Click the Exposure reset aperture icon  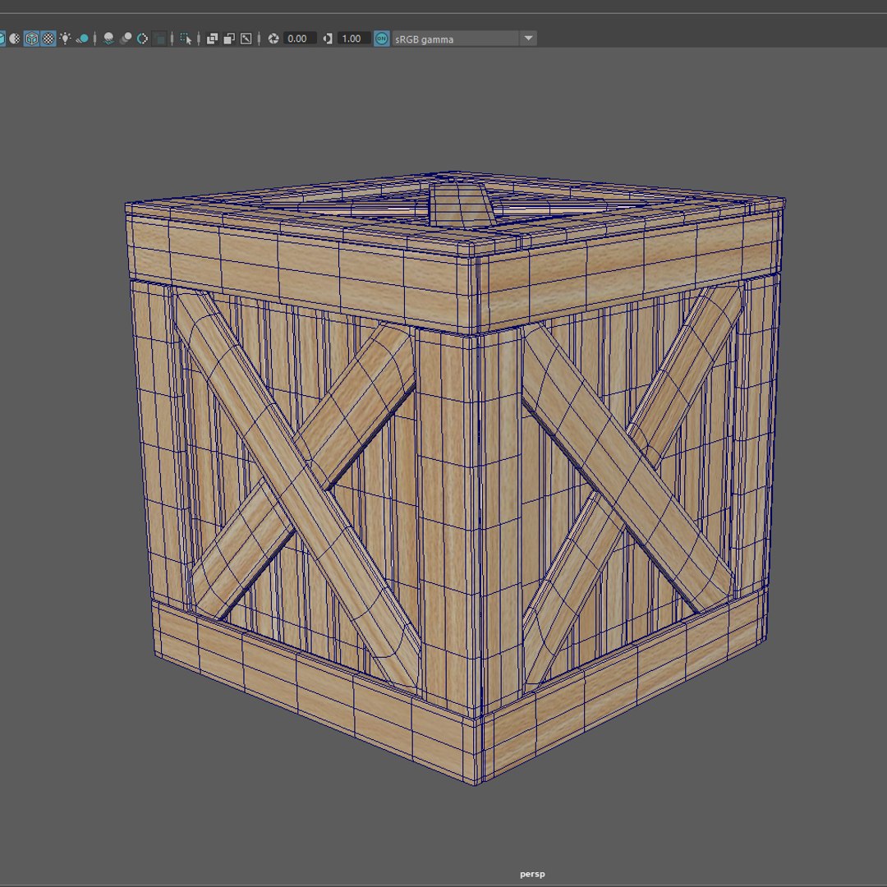pyautogui.click(x=273, y=39)
